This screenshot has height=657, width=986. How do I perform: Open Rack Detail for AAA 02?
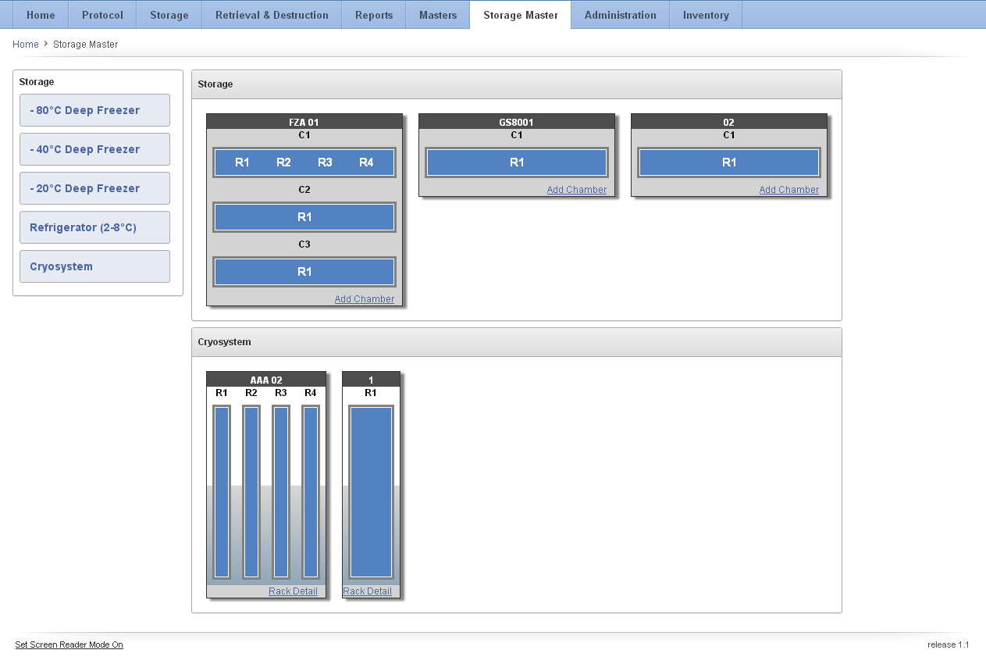click(293, 591)
